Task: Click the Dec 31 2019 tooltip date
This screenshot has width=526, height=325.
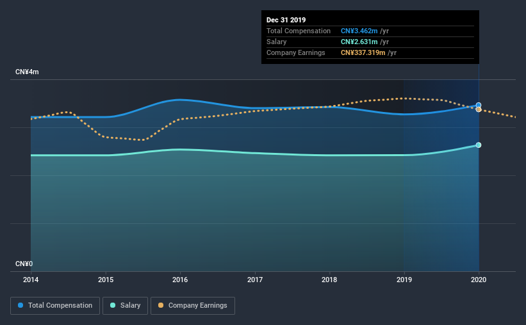Action: (286, 20)
